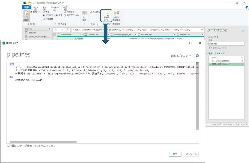Image resolution: width=249 pixels, height=163 pixels.
Task: Open the 表示オプション dropdown
Action: coord(181,56)
